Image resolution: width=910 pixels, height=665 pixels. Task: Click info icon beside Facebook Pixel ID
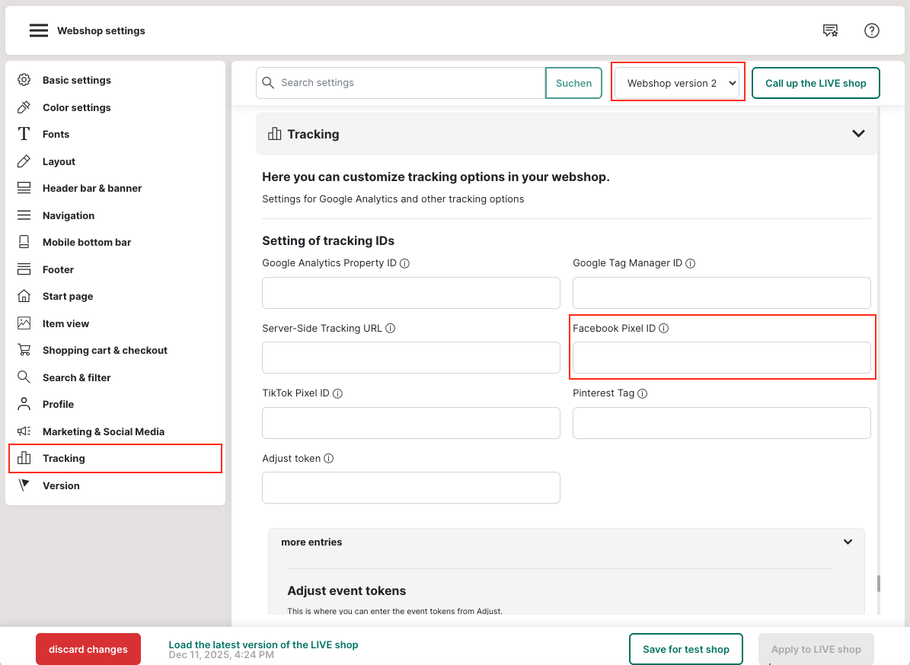click(x=663, y=329)
